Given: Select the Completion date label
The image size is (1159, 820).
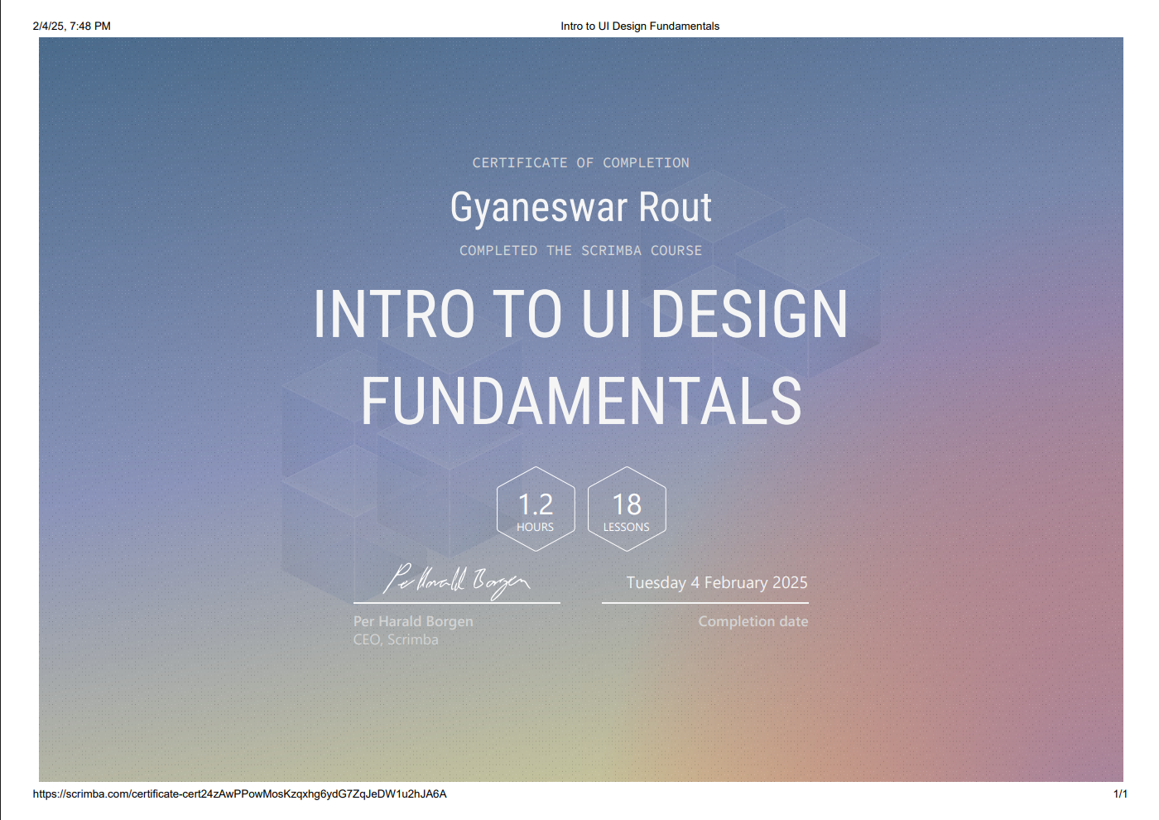Looking at the screenshot, I should 753,620.
